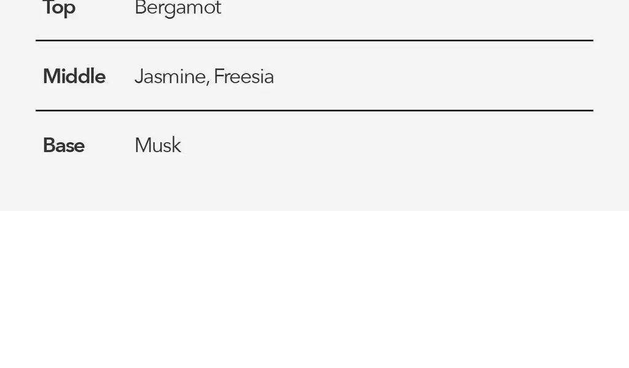
Task: Select the word "Freesia" in middle notes
Action: pos(244,76)
